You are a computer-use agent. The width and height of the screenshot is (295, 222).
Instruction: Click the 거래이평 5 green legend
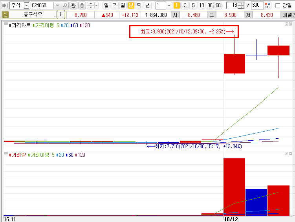pos(41,155)
